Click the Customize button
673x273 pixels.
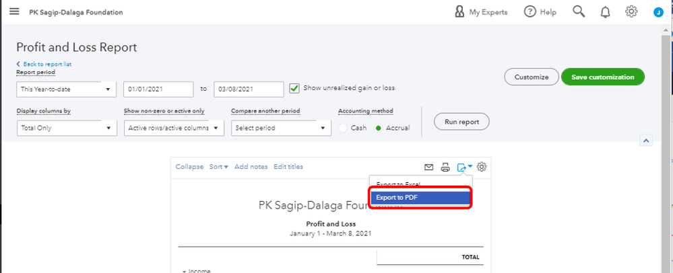[x=532, y=77]
